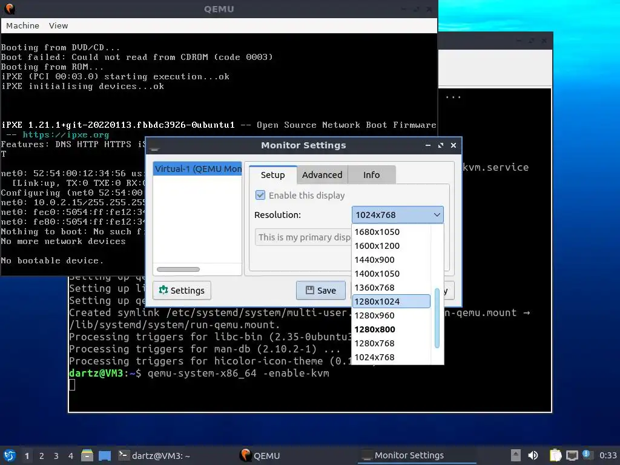Screen dimensions: 620x465
Task: Open the volume speaker tray icon
Action: pyautogui.click(x=533, y=455)
